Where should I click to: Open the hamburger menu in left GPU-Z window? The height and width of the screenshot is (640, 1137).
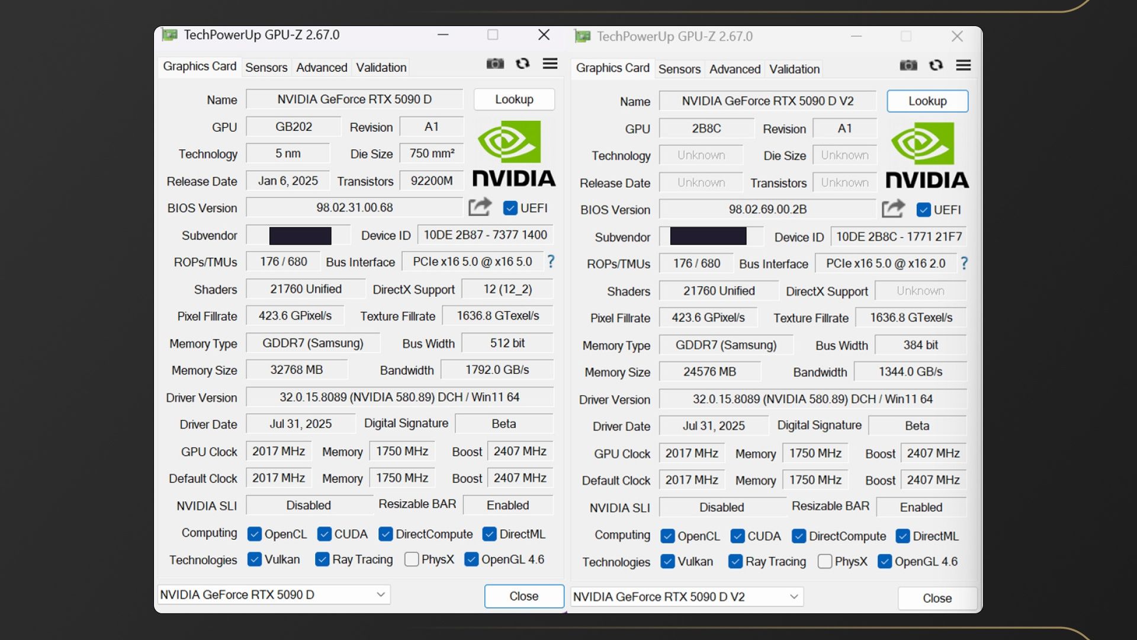pos(550,64)
